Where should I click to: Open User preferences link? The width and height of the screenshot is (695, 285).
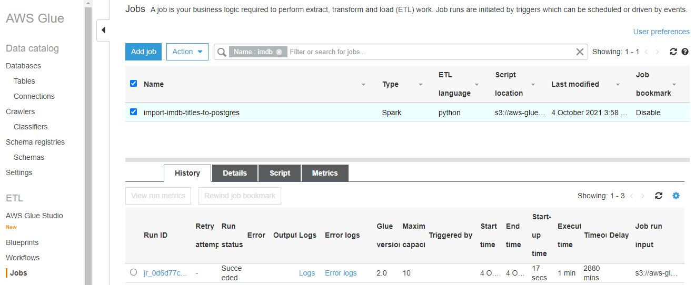(661, 32)
